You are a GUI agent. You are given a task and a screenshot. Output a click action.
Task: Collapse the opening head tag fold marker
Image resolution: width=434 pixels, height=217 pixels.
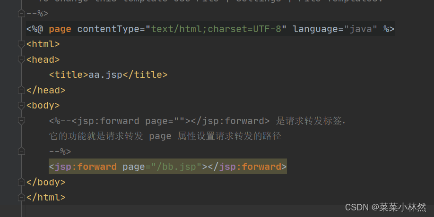click(21, 59)
